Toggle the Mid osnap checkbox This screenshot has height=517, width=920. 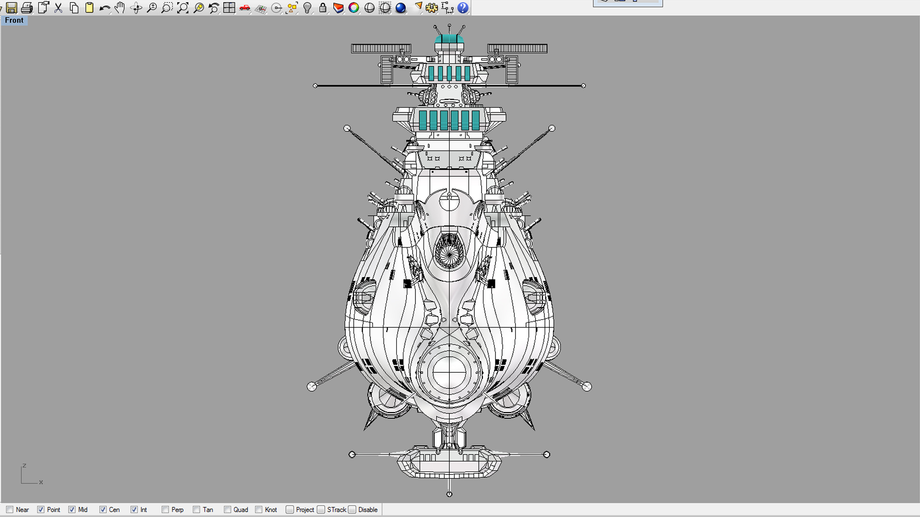pyautogui.click(x=72, y=509)
